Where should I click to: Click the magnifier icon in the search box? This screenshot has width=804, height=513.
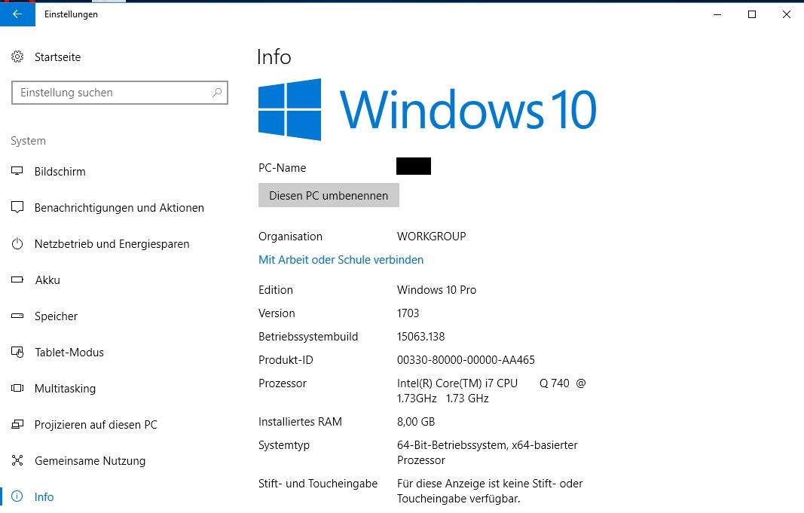pos(217,93)
